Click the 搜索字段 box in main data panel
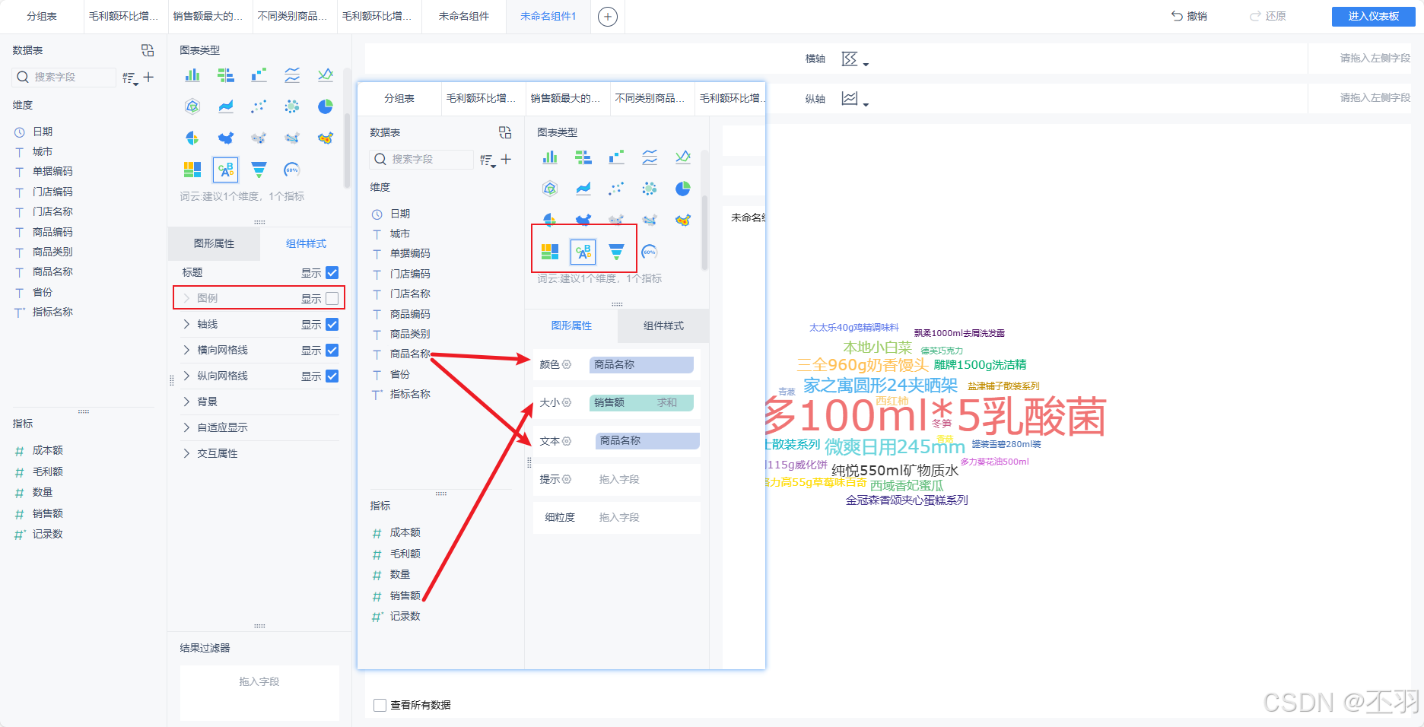This screenshot has height=727, width=1424. 65,77
